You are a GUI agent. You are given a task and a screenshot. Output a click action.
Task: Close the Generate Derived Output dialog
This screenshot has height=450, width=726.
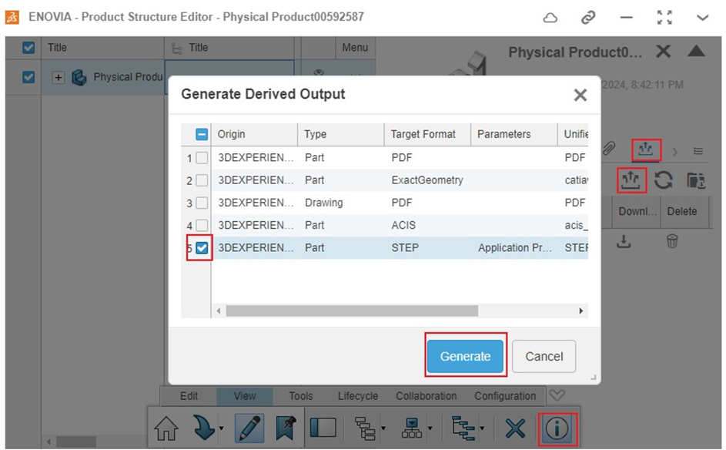pyautogui.click(x=580, y=95)
